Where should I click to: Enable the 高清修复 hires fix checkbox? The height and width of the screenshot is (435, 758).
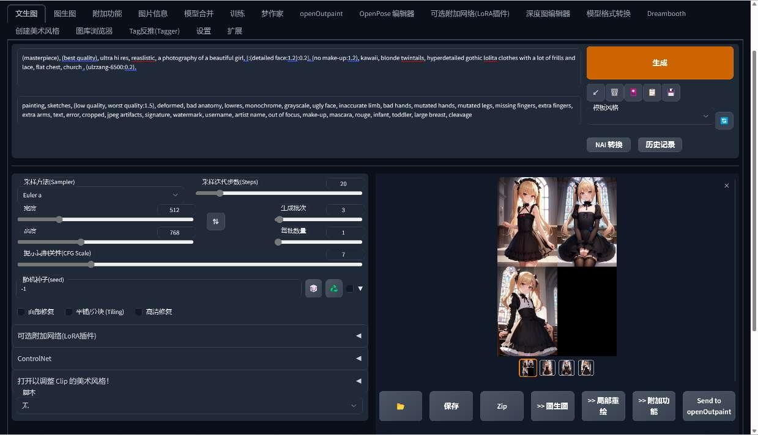(139, 312)
